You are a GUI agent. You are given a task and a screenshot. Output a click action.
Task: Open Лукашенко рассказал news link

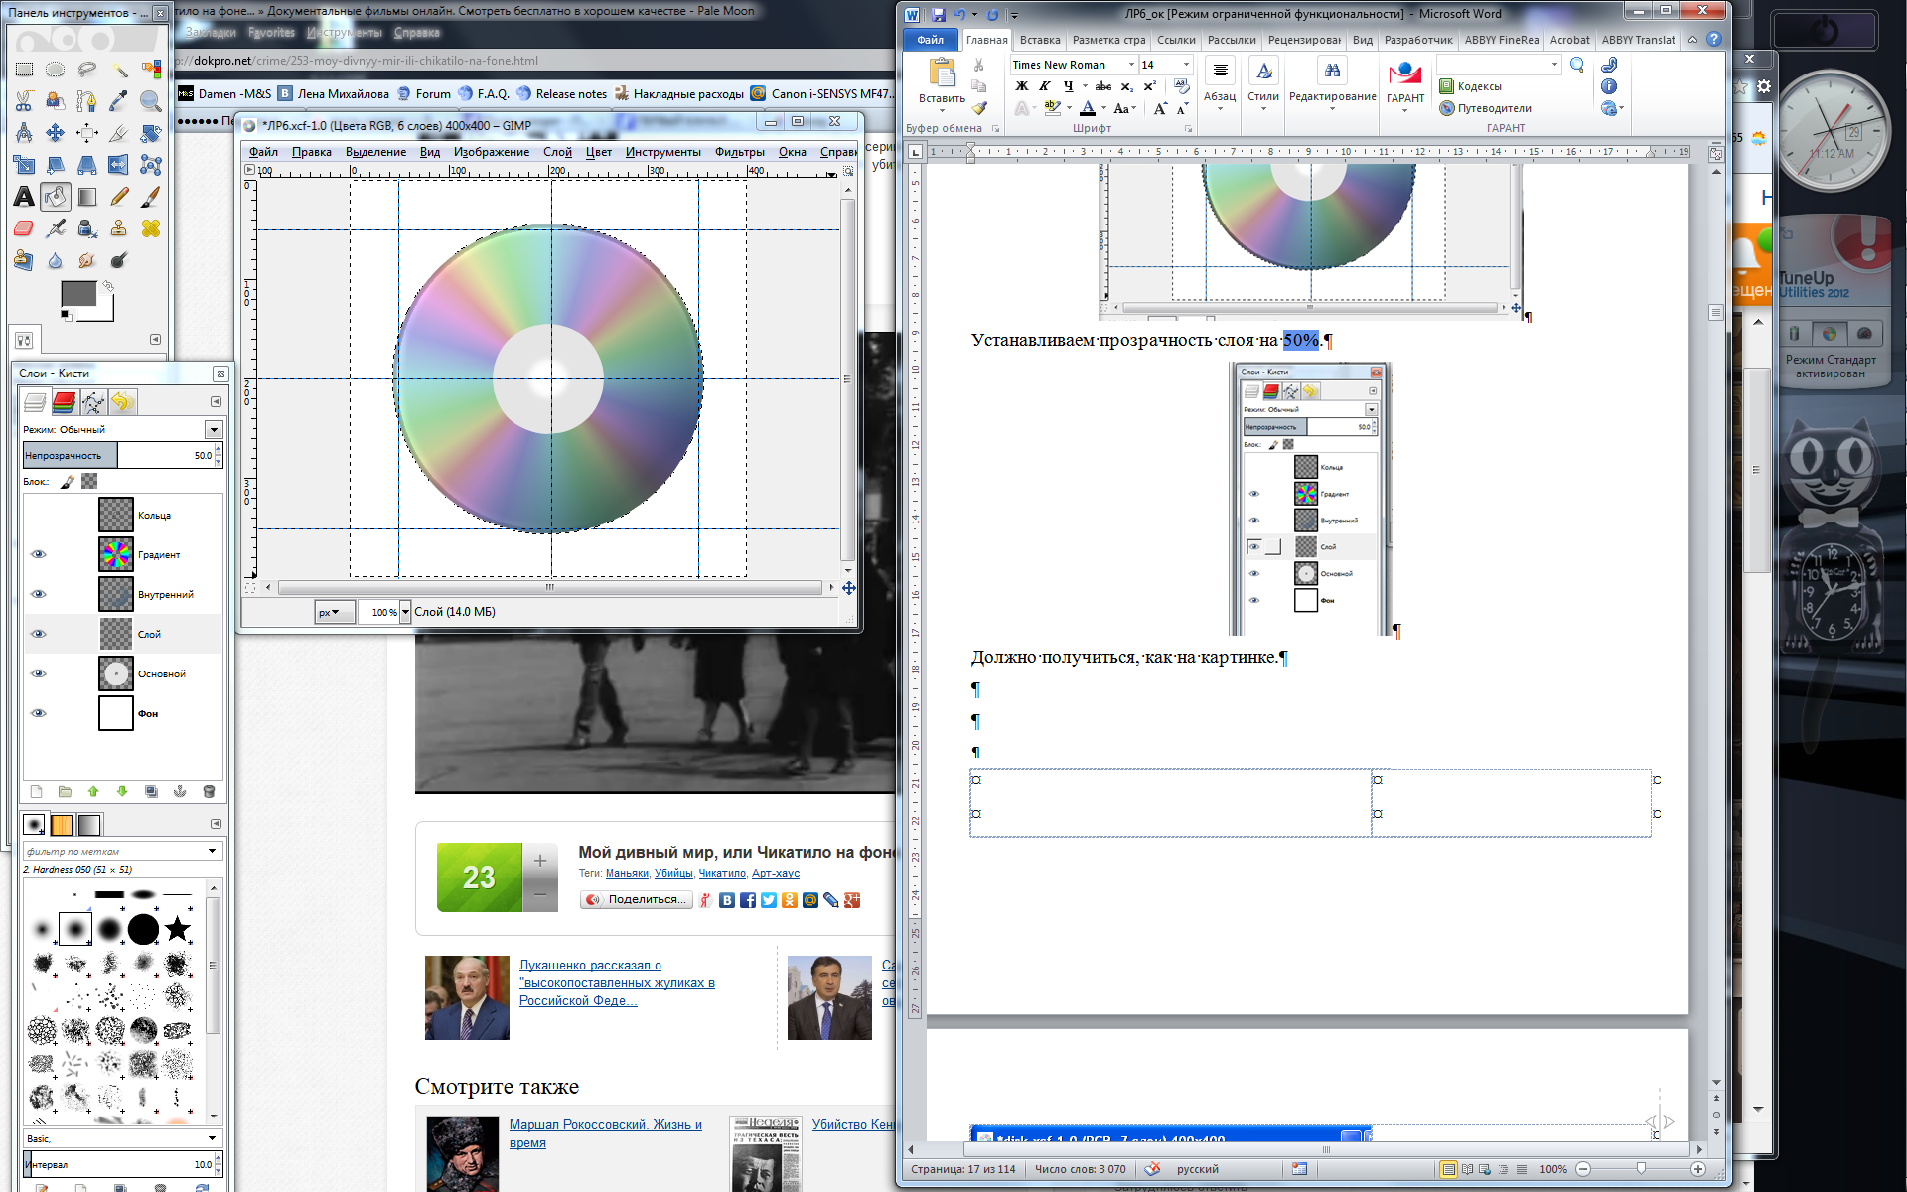[617, 982]
